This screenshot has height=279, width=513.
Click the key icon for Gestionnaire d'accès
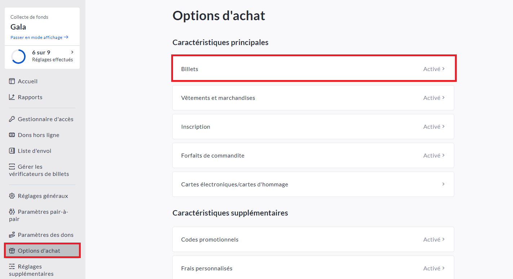[x=12, y=119]
